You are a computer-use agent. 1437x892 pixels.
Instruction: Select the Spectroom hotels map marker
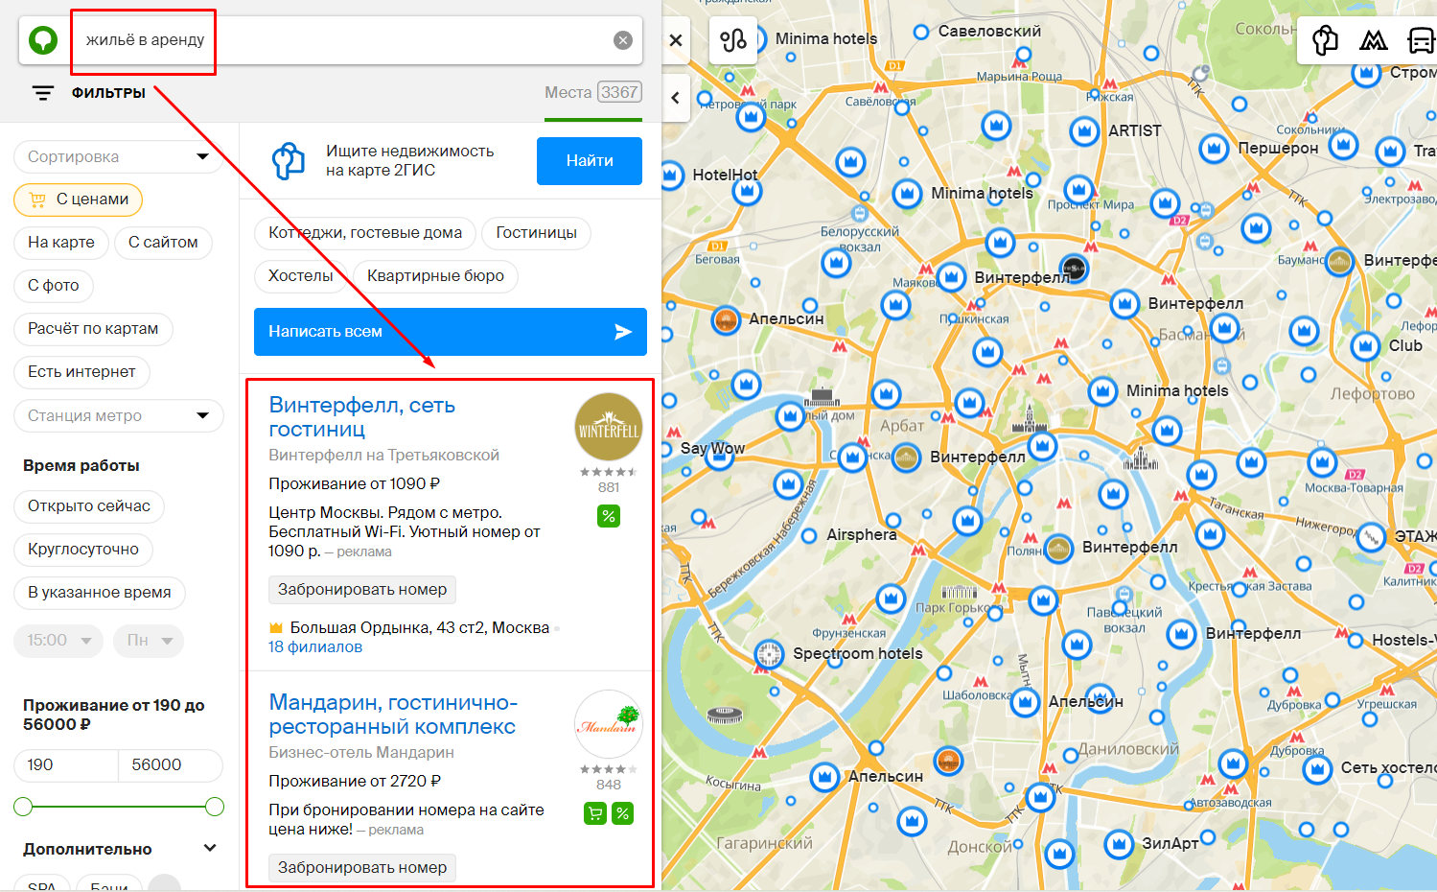(x=769, y=654)
